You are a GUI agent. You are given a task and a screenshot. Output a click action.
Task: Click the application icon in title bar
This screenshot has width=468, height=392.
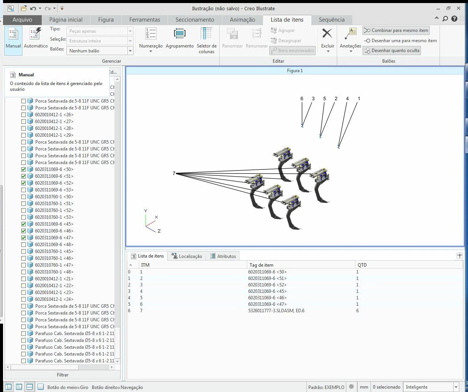click(10, 8)
